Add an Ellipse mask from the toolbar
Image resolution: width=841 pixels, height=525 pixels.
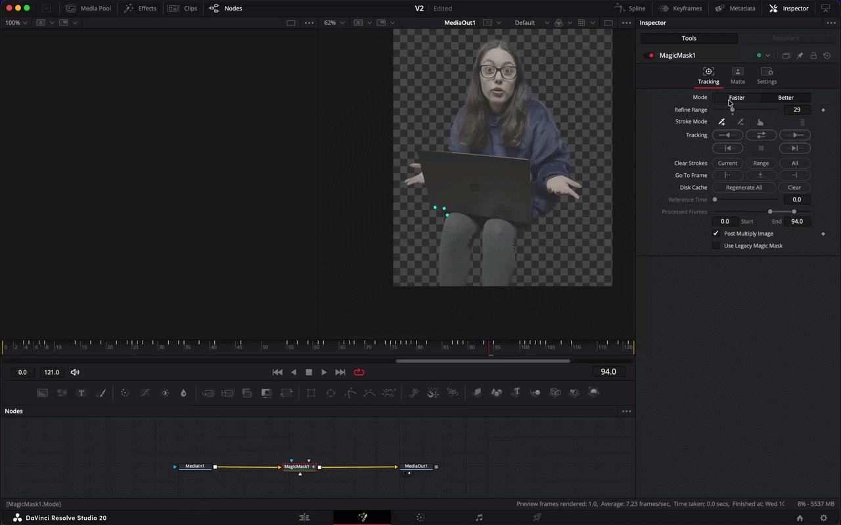331,393
